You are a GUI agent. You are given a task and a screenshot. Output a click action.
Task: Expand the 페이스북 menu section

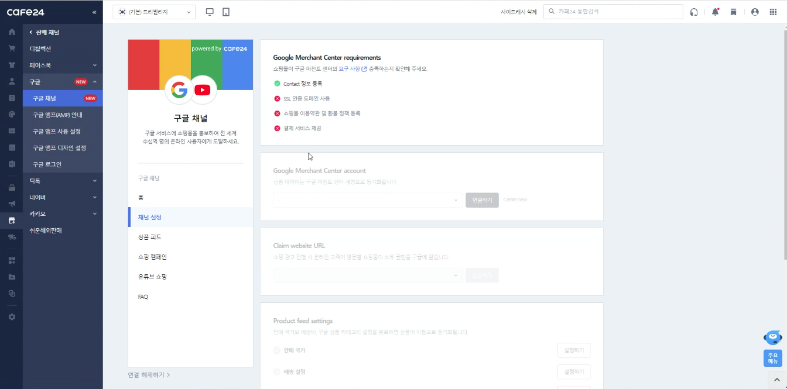[63, 65]
